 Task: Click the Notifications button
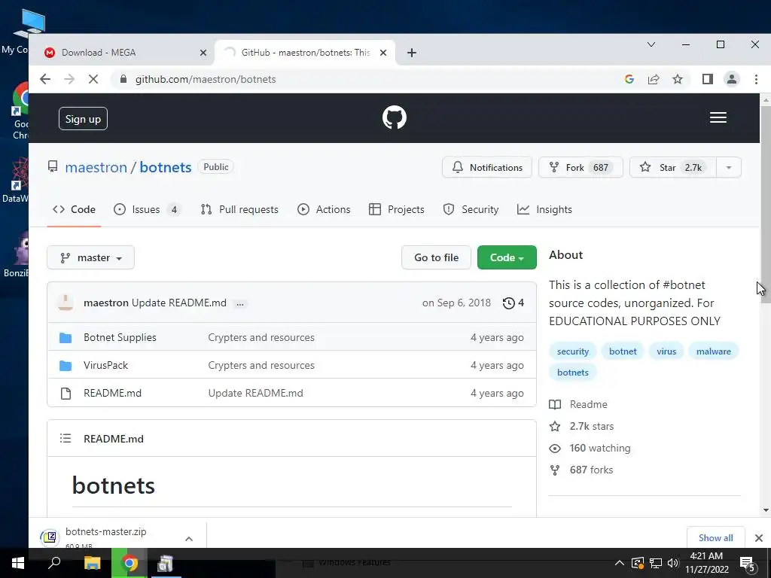coord(487,168)
